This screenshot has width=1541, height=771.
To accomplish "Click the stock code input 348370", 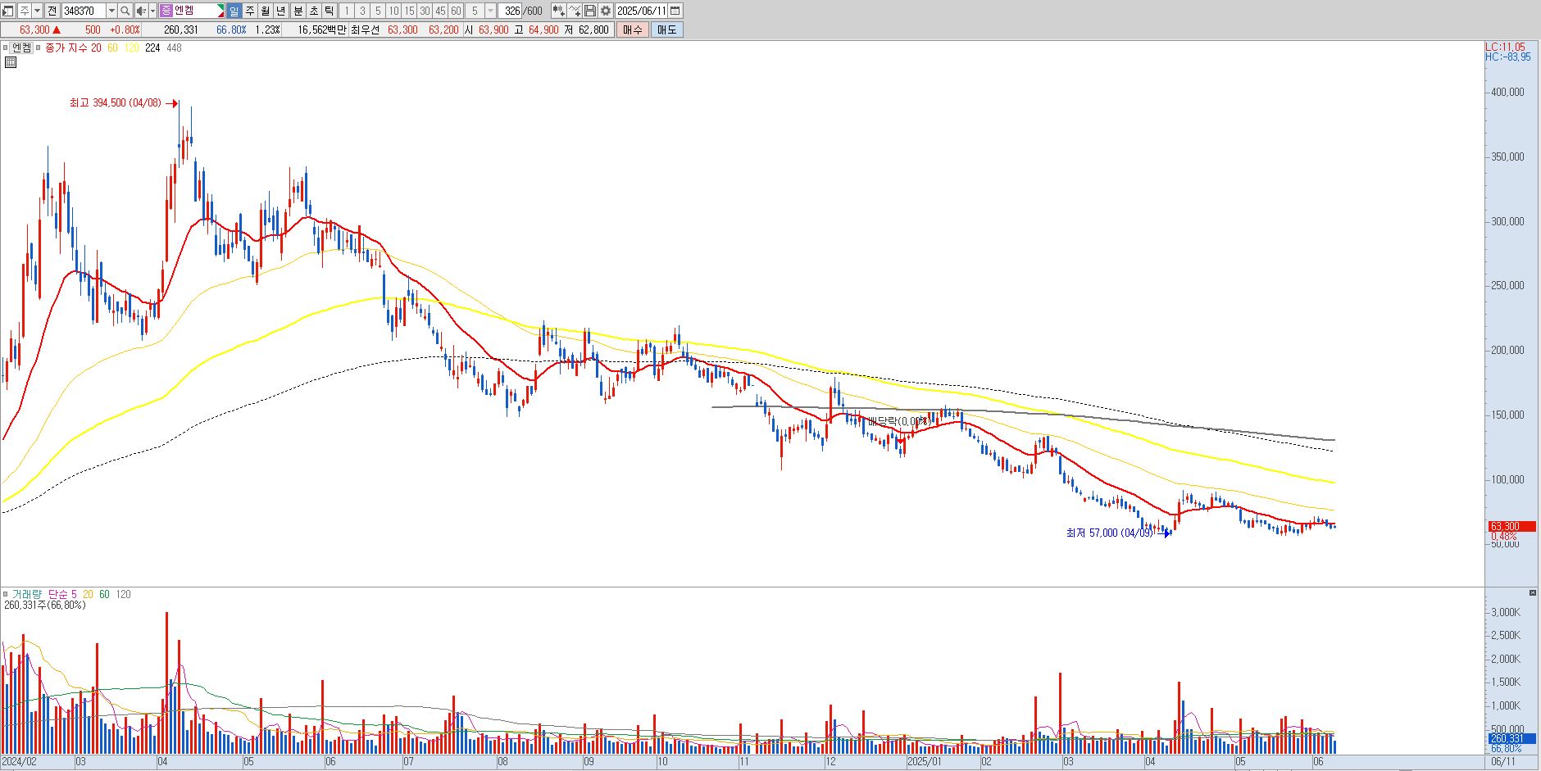I will point(84,11).
